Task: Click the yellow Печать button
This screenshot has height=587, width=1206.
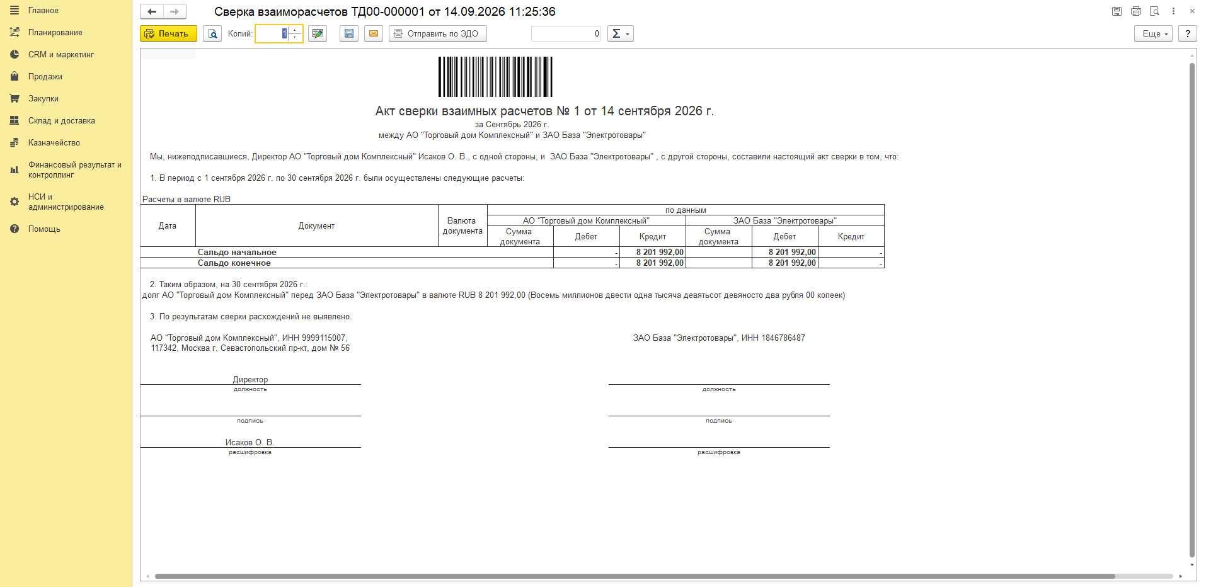Action: pos(168,33)
